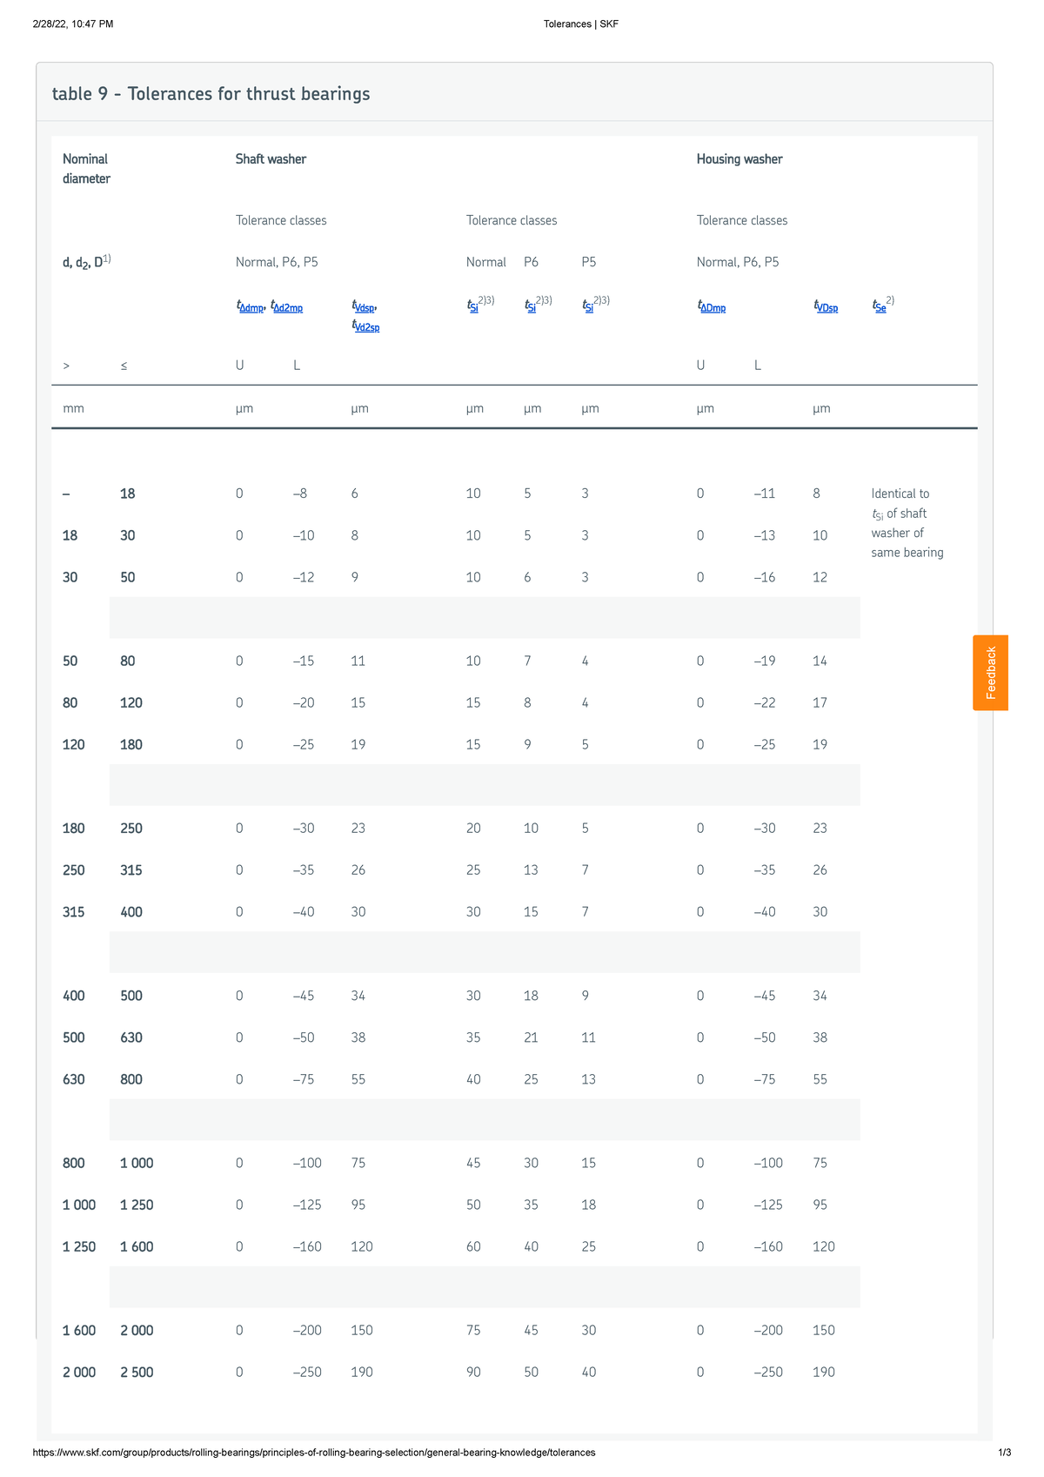Open tSi link under P6 class
Screen dimensions: 1044x1477
[x=531, y=307]
